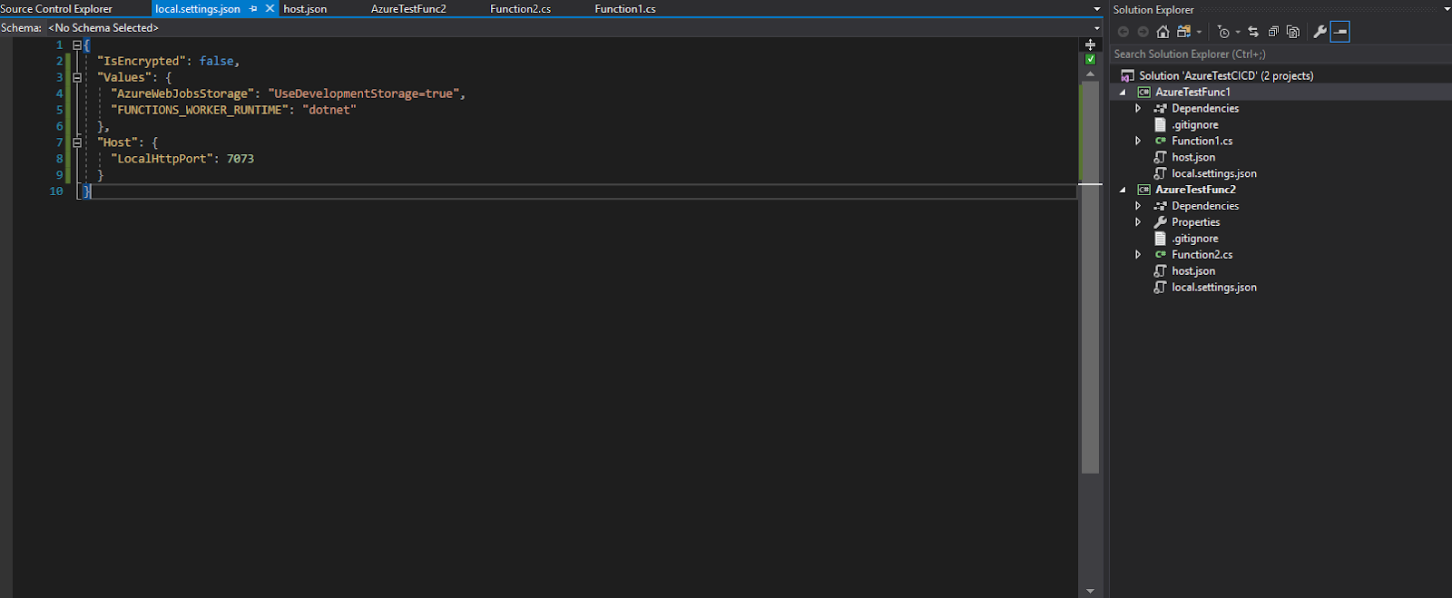1452x598 pixels.
Task: Switch to Source Control Explorer tab
Action: 56,9
